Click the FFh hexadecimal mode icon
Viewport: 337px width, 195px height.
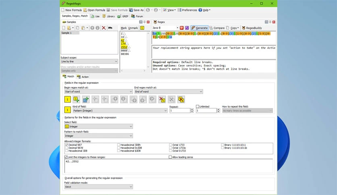(x=110, y=28)
